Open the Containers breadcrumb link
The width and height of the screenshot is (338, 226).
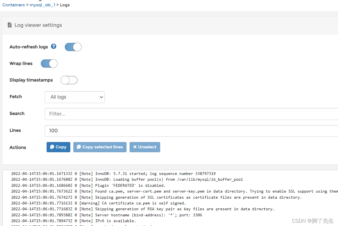point(14,5)
